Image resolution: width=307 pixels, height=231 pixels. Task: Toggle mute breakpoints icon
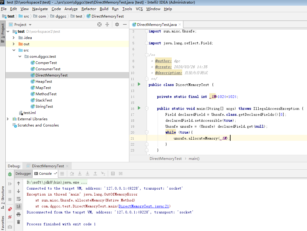pos(10,217)
